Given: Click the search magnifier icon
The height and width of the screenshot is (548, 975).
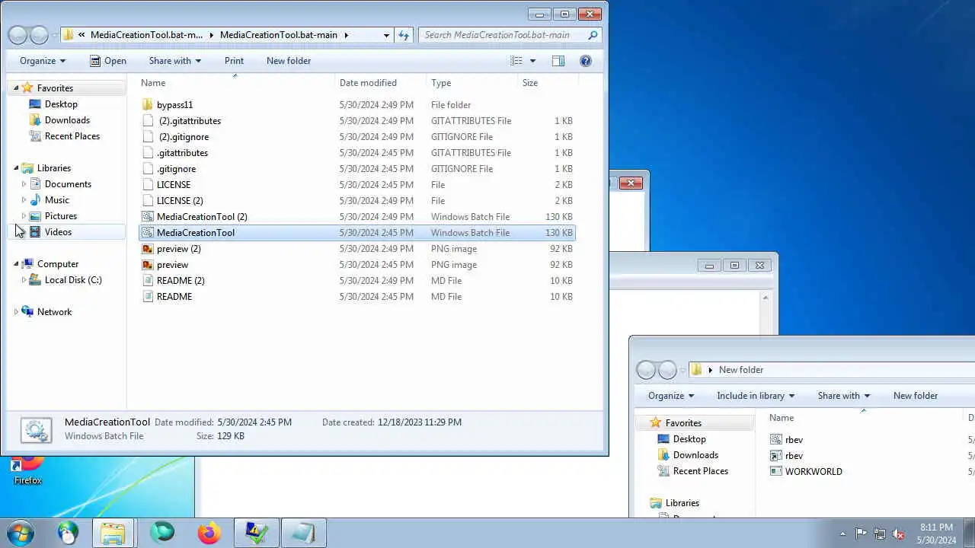Looking at the screenshot, I should [x=593, y=35].
